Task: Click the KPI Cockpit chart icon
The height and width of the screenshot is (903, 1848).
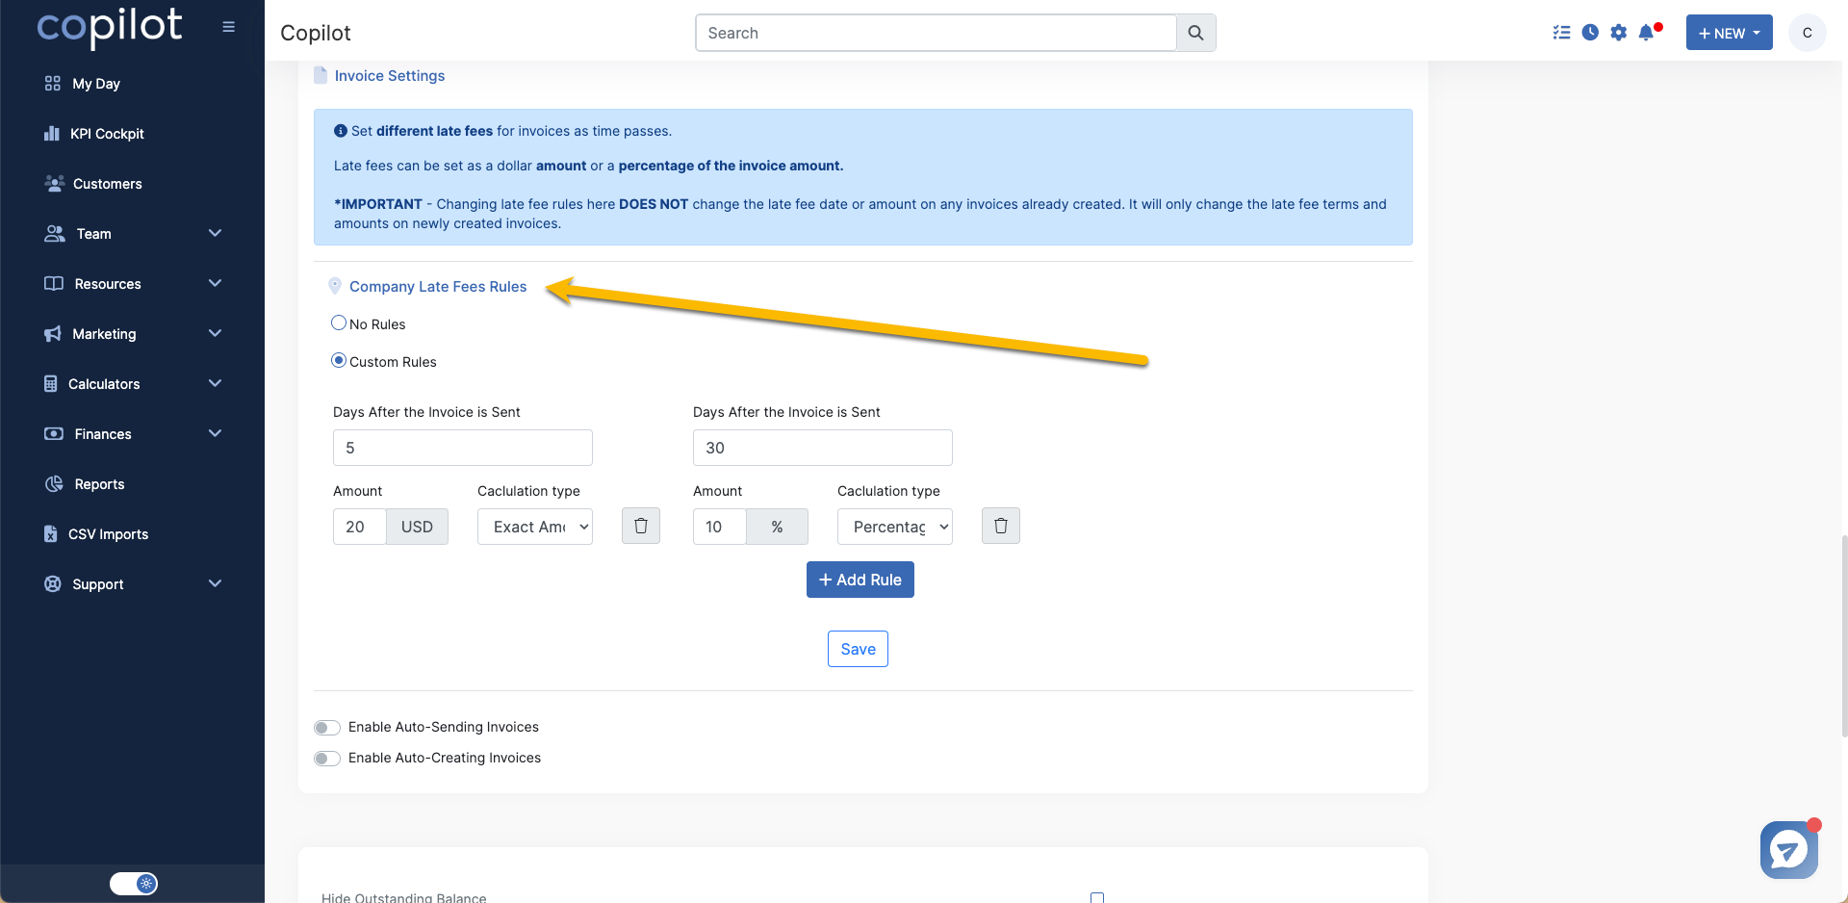Action: tap(52, 133)
